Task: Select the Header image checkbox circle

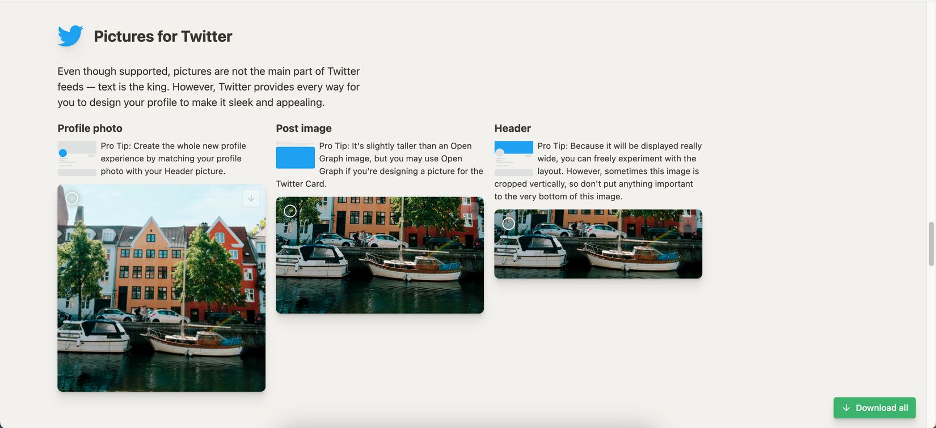Action: point(509,224)
